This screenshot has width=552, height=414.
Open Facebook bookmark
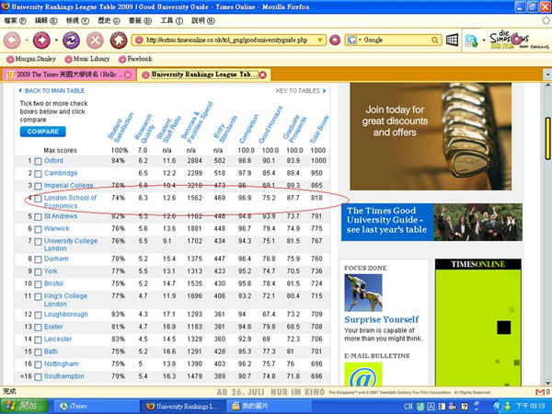pyautogui.click(x=135, y=59)
